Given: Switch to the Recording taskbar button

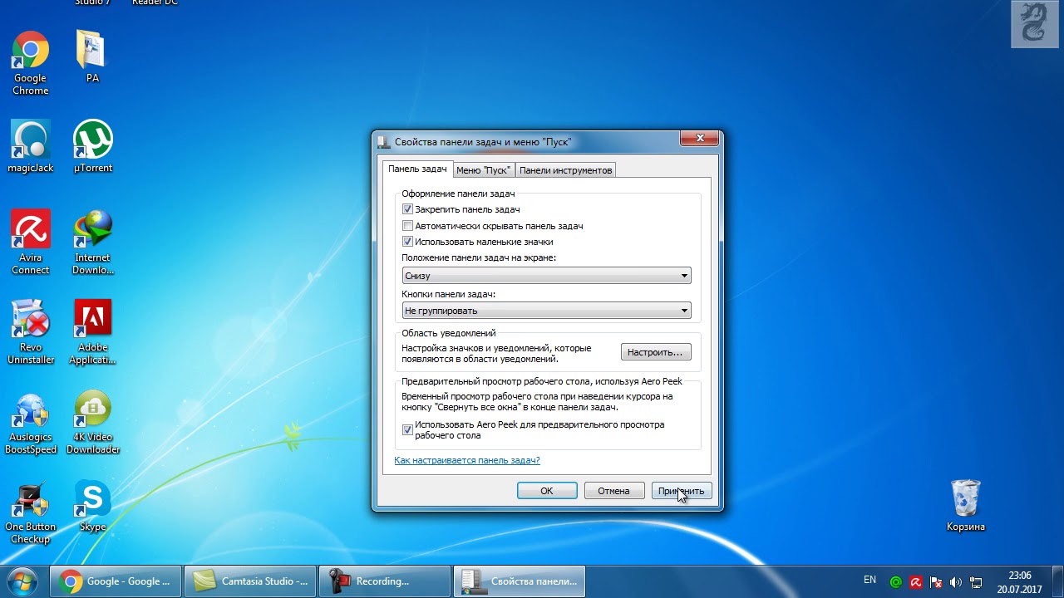Looking at the screenshot, I should click(x=385, y=581).
